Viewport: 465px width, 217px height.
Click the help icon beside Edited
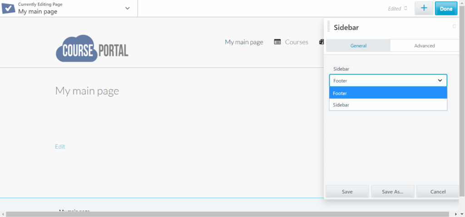pos(406,8)
